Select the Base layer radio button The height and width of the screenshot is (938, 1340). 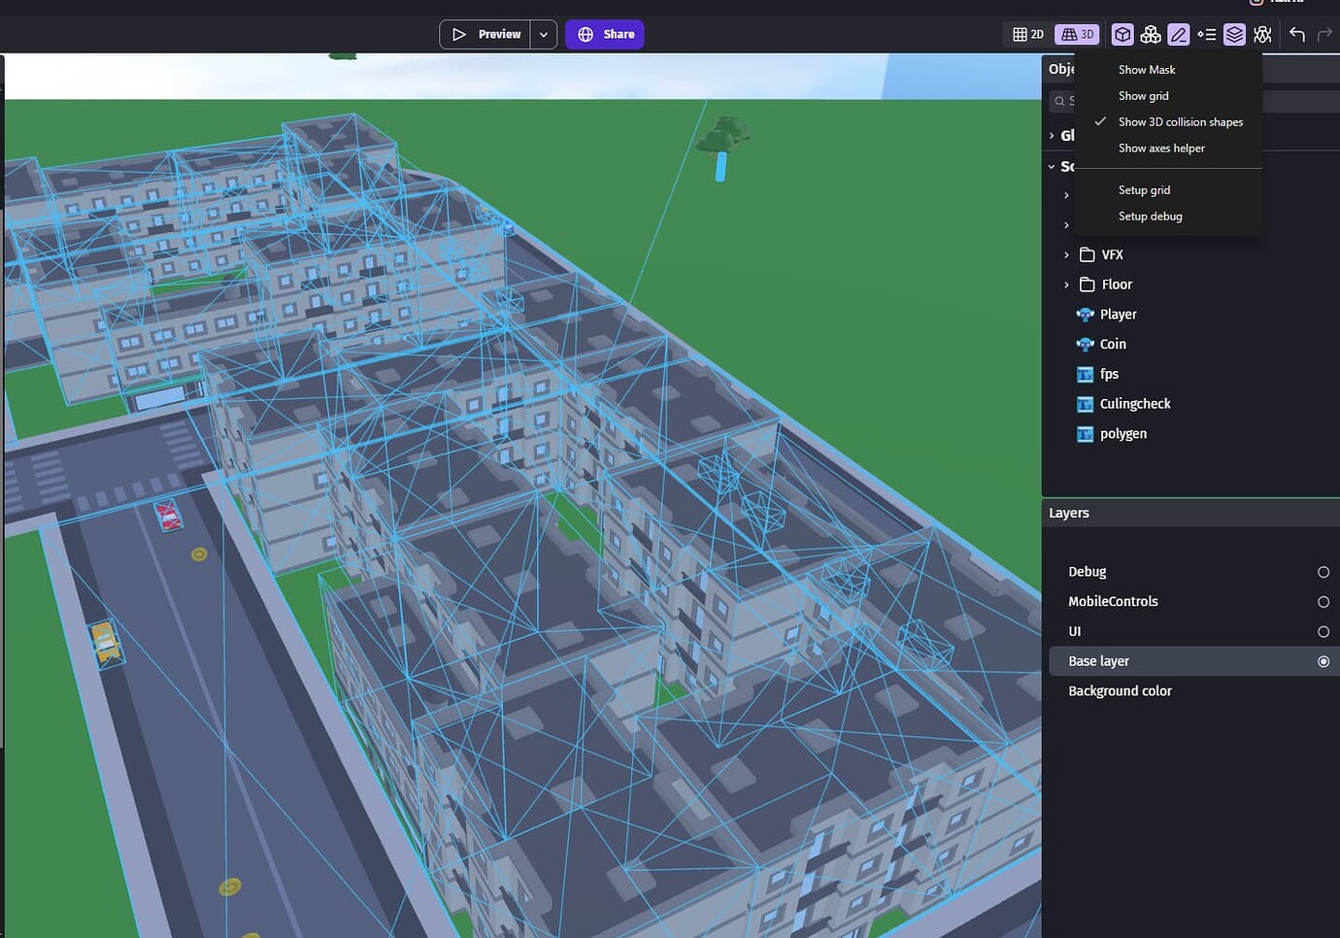(1323, 660)
